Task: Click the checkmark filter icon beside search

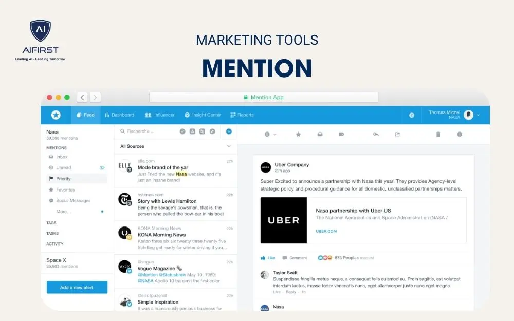Action: (182, 131)
